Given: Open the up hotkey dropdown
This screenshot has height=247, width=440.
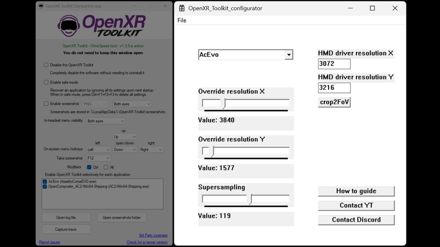Looking at the screenshot, I should 125,137.
